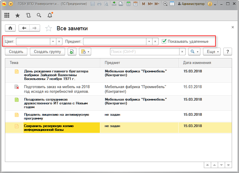239x173 pixels.
Task: Open print preview icon in title bar
Action: click(x=106, y=4)
